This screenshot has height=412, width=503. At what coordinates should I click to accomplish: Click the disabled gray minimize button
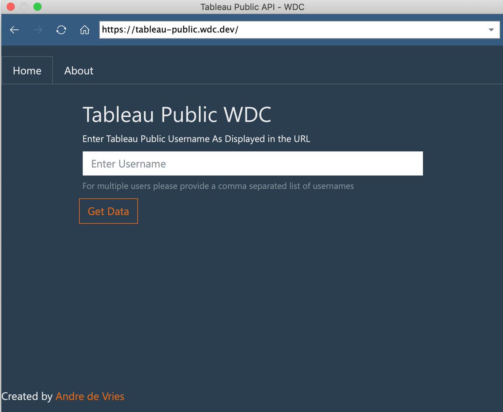24,7
